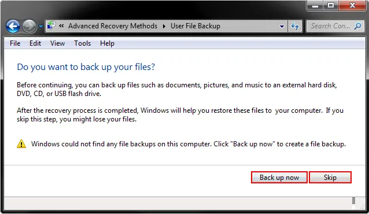
Task: Click the magnifying glass search icon
Action: [x=357, y=26]
